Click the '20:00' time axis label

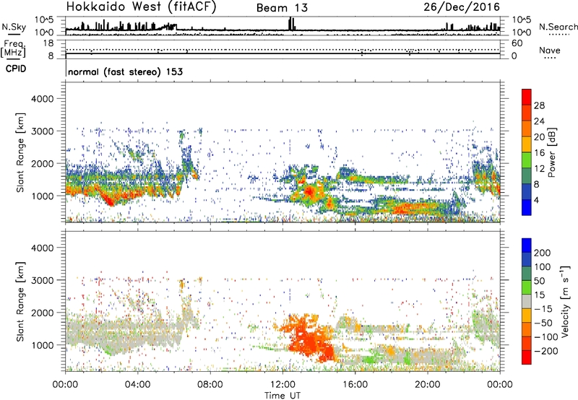point(427,385)
